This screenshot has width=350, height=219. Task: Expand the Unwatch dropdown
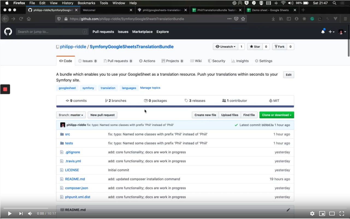(x=225, y=47)
